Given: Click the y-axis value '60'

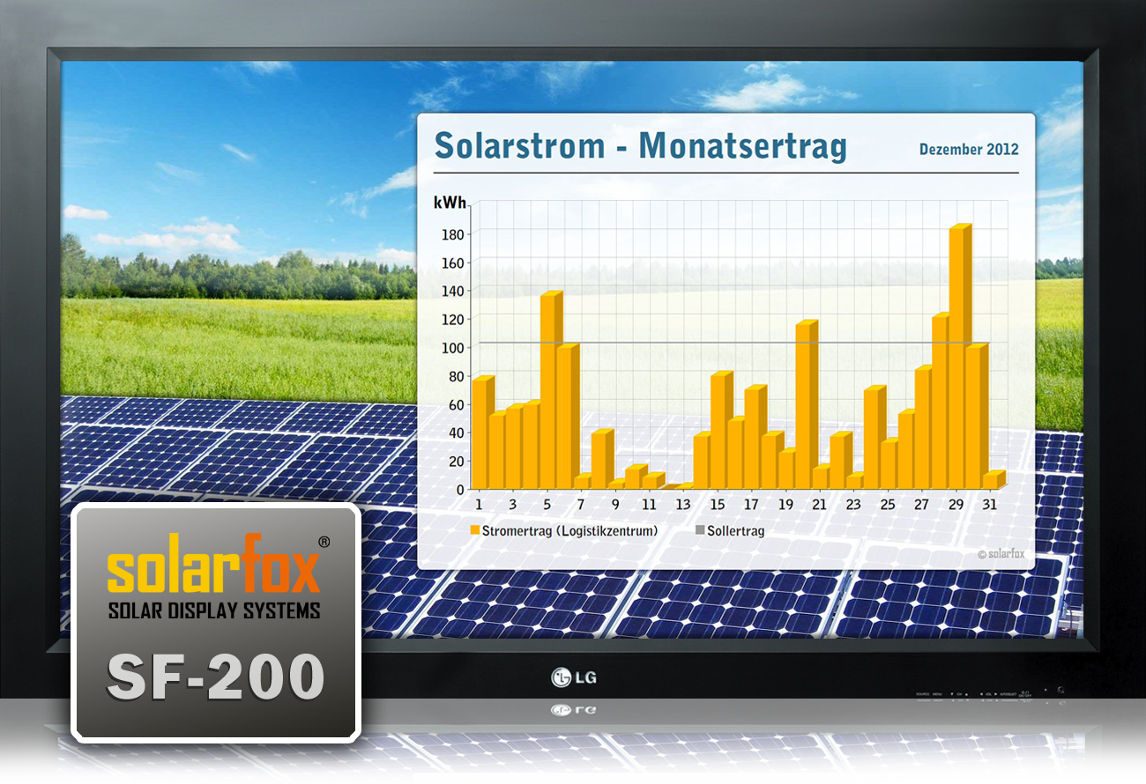Looking at the screenshot, I should (x=458, y=404).
